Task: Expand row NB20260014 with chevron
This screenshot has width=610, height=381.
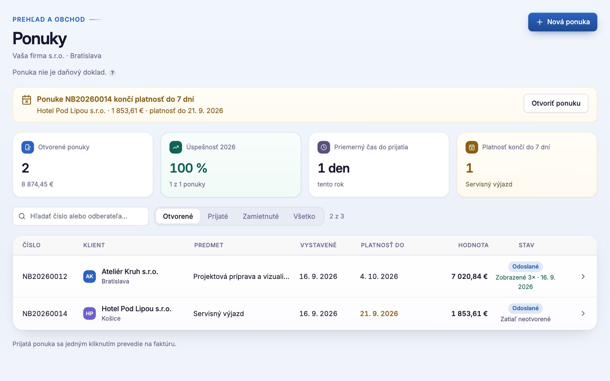Action: pyautogui.click(x=583, y=314)
